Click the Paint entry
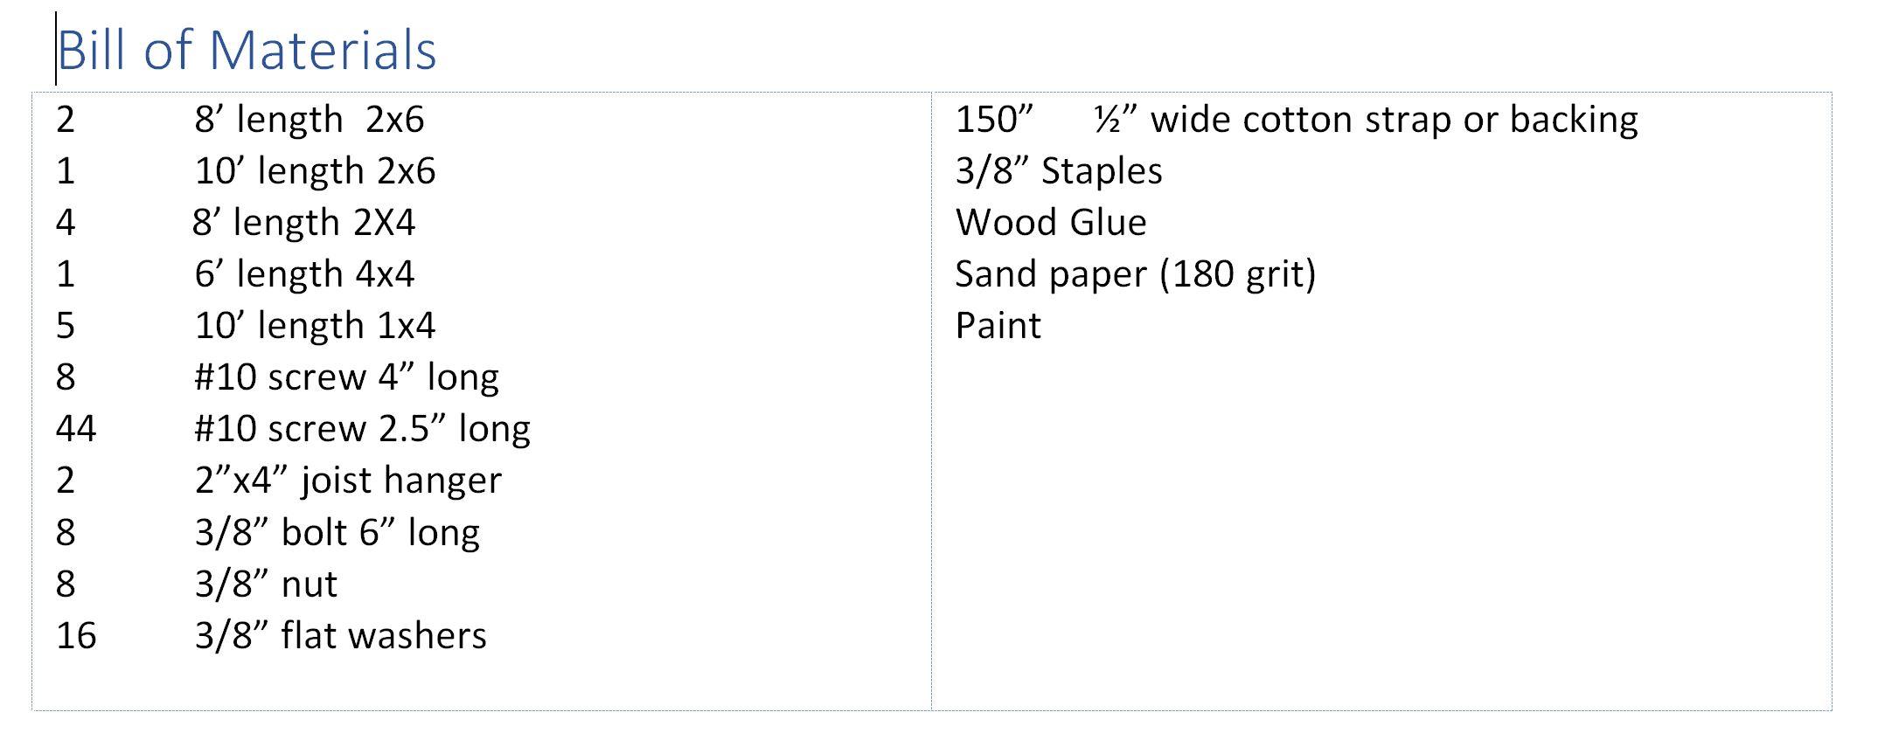Screen dimensions: 1885x733 click(998, 326)
